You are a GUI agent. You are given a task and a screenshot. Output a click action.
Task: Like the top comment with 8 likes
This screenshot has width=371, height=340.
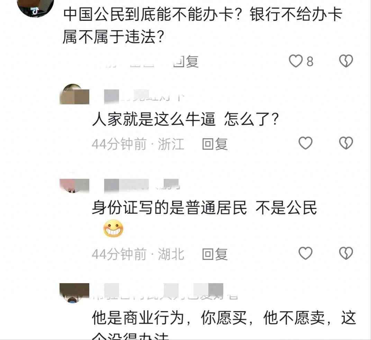tap(296, 61)
